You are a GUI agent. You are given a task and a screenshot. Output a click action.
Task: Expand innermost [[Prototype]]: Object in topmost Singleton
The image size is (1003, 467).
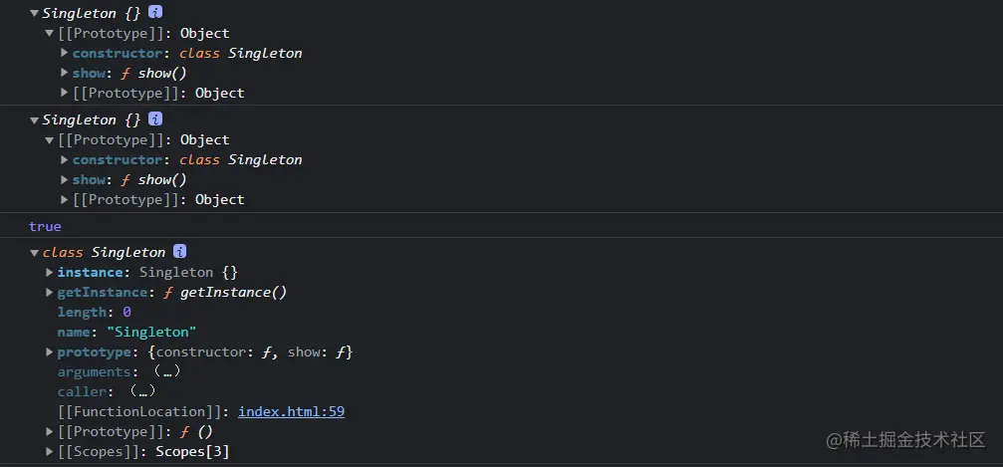coord(65,93)
